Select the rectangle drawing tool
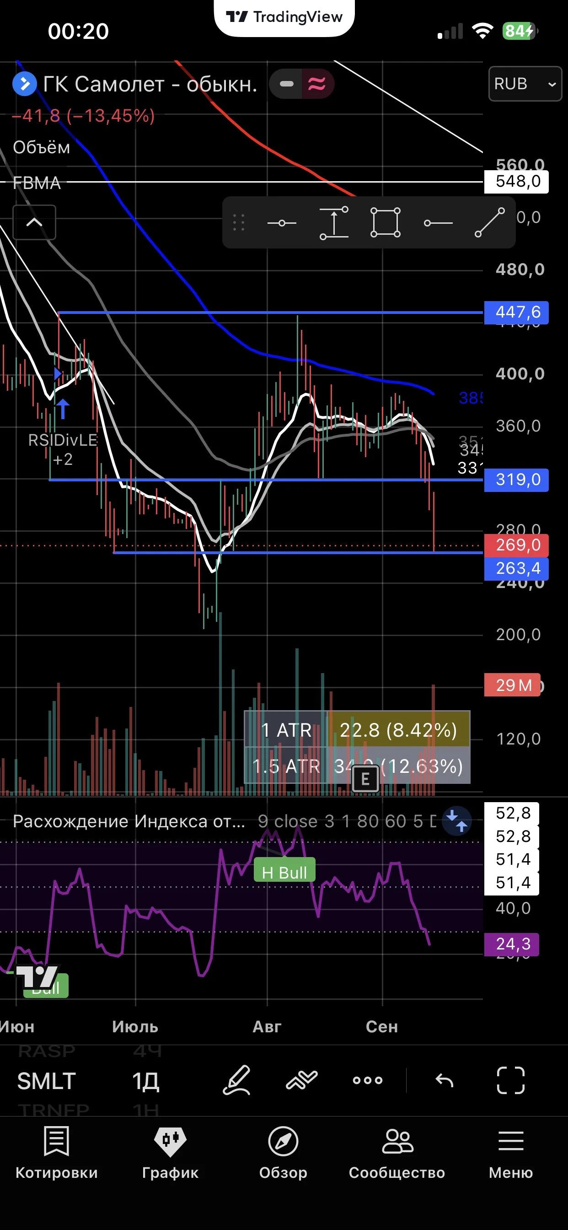Viewport: 568px width, 1230px height. [386, 222]
